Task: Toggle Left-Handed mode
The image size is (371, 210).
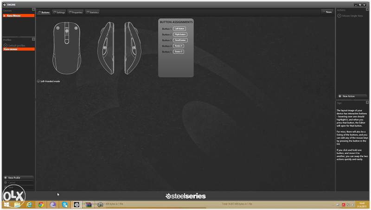Action: point(38,81)
